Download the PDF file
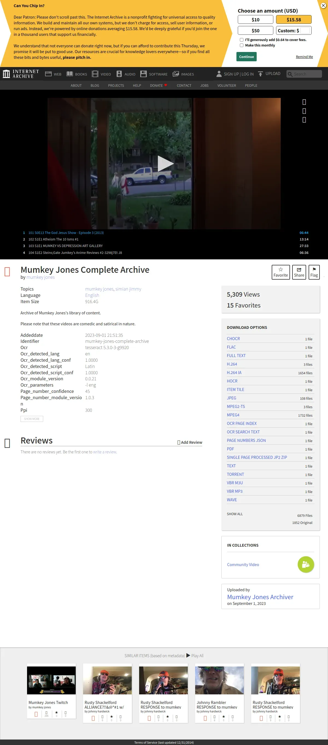 230,449
